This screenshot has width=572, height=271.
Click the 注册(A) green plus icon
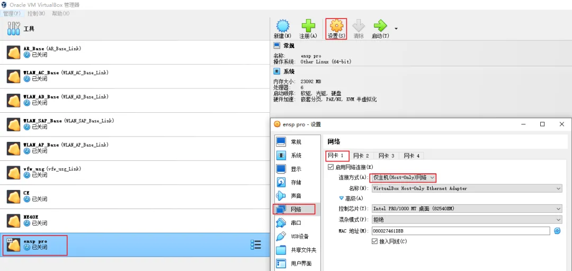(x=308, y=26)
